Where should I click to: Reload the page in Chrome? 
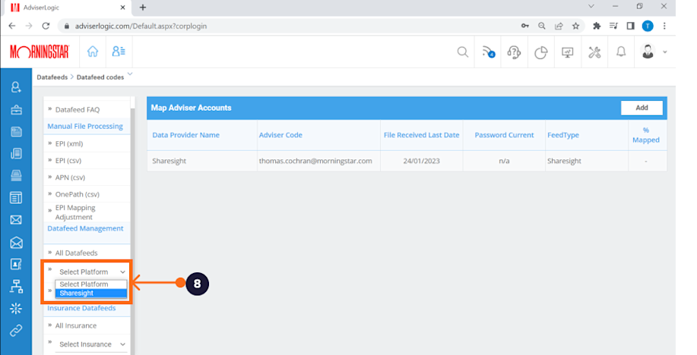tap(46, 26)
